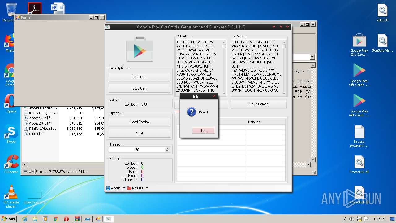Click the generator window title bar icon
Screen dimensions: 396x223
tap(108, 27)
